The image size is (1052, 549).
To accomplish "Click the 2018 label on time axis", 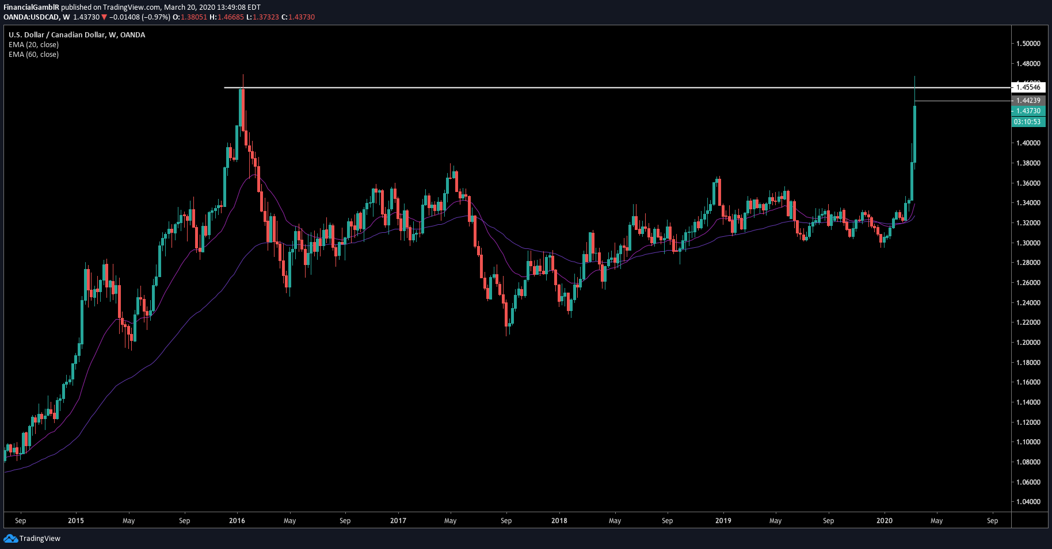I will 559,521.
